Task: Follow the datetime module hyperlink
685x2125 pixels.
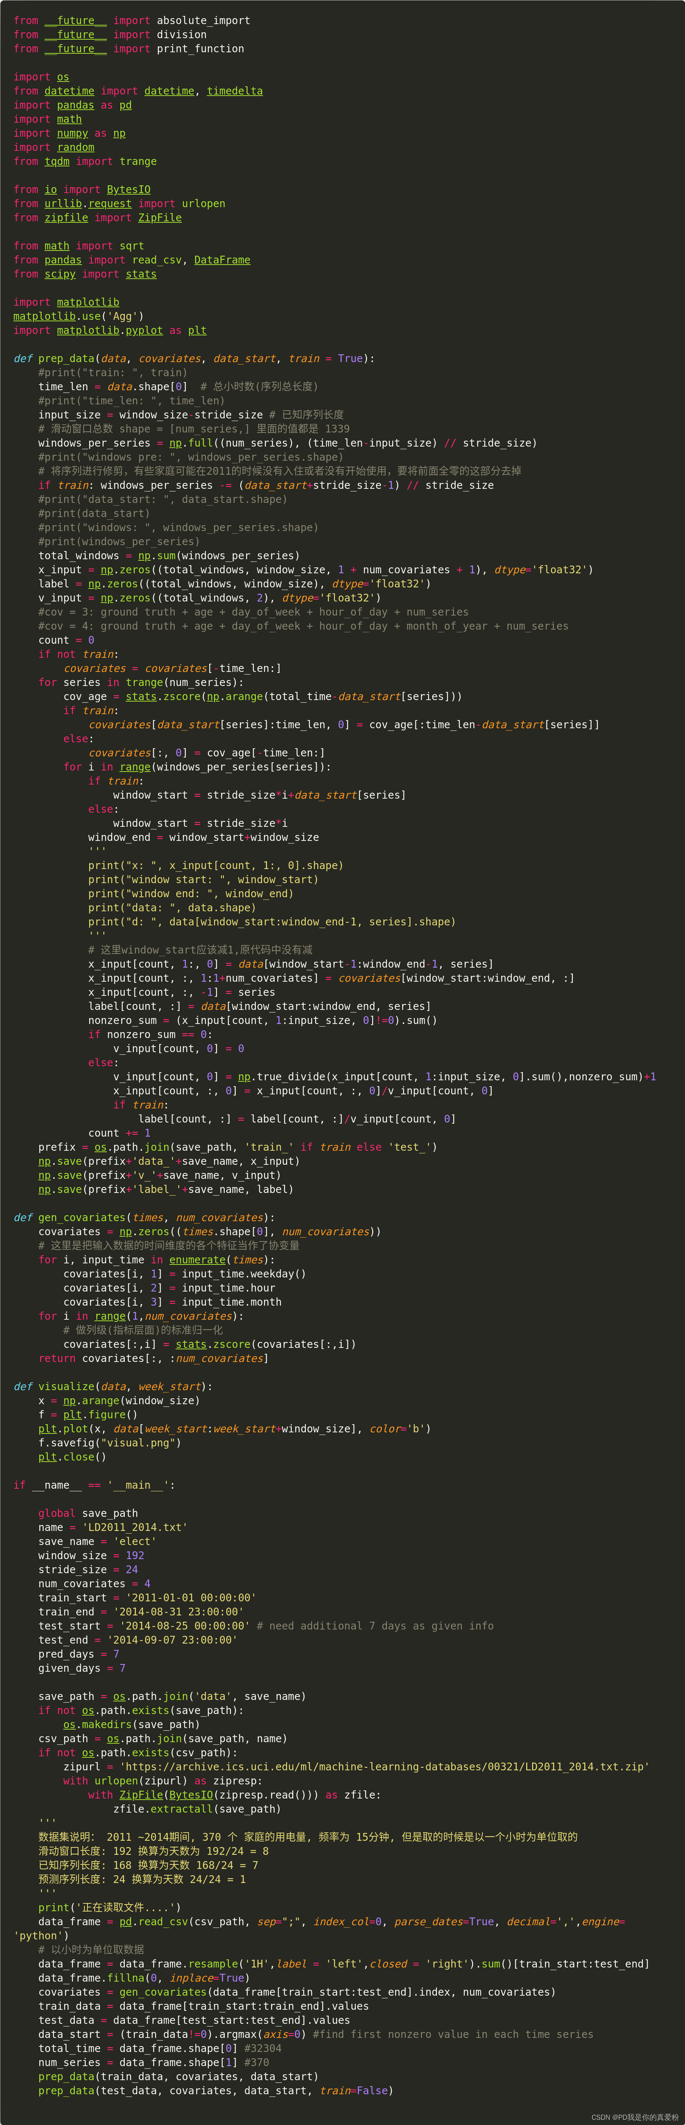Action: click(x=69, y=91)
